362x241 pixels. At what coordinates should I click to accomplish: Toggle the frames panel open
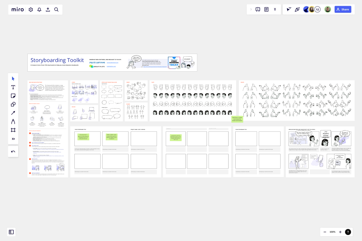[11, 232]
